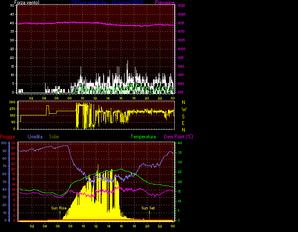Click the 'Sun Set' marker label
Viewport: 298px width, 232px height.
pos(148,208)
